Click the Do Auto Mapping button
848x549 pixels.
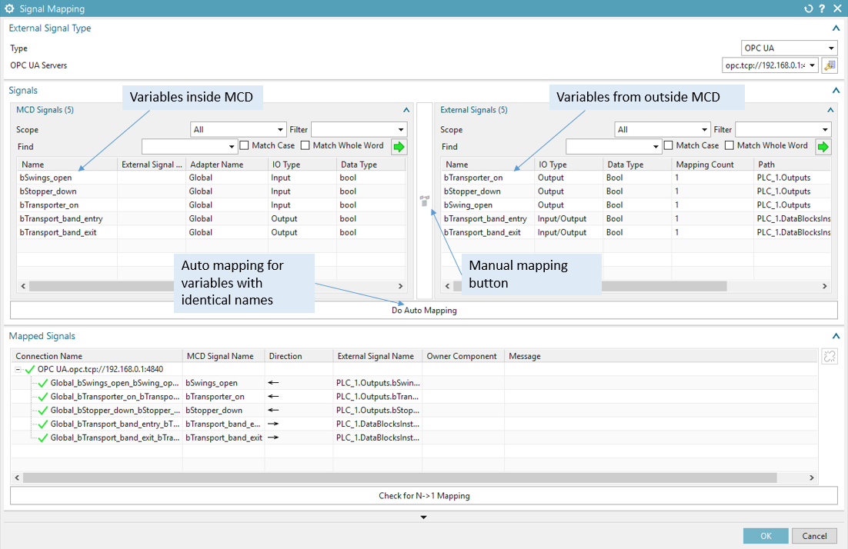click(423, 311)
